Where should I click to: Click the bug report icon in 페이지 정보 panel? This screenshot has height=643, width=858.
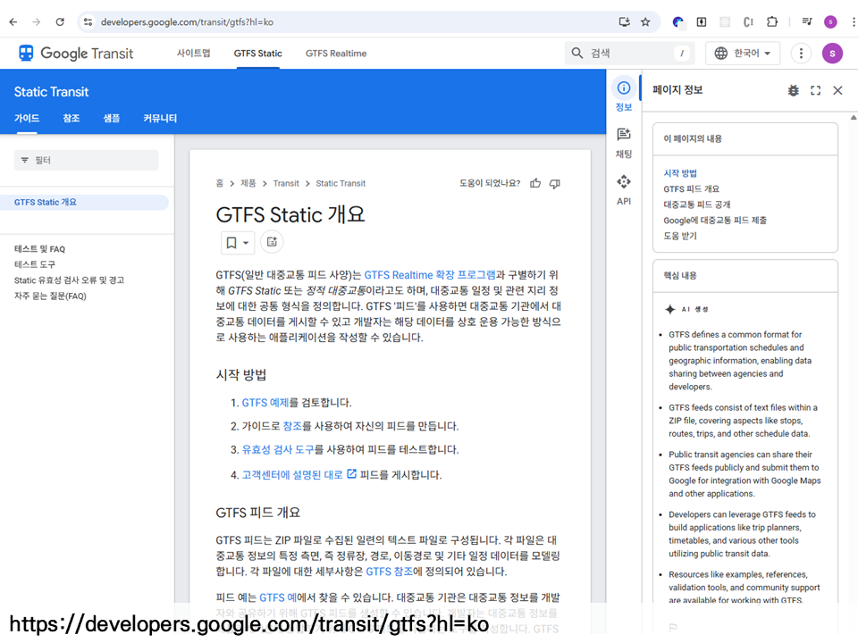pos(793,90)
